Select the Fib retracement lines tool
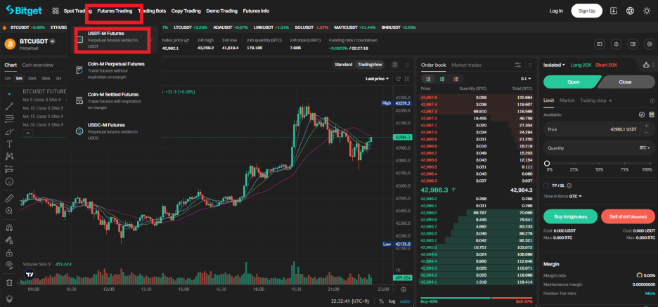658x307 pixels. click(x=9, y=119)
